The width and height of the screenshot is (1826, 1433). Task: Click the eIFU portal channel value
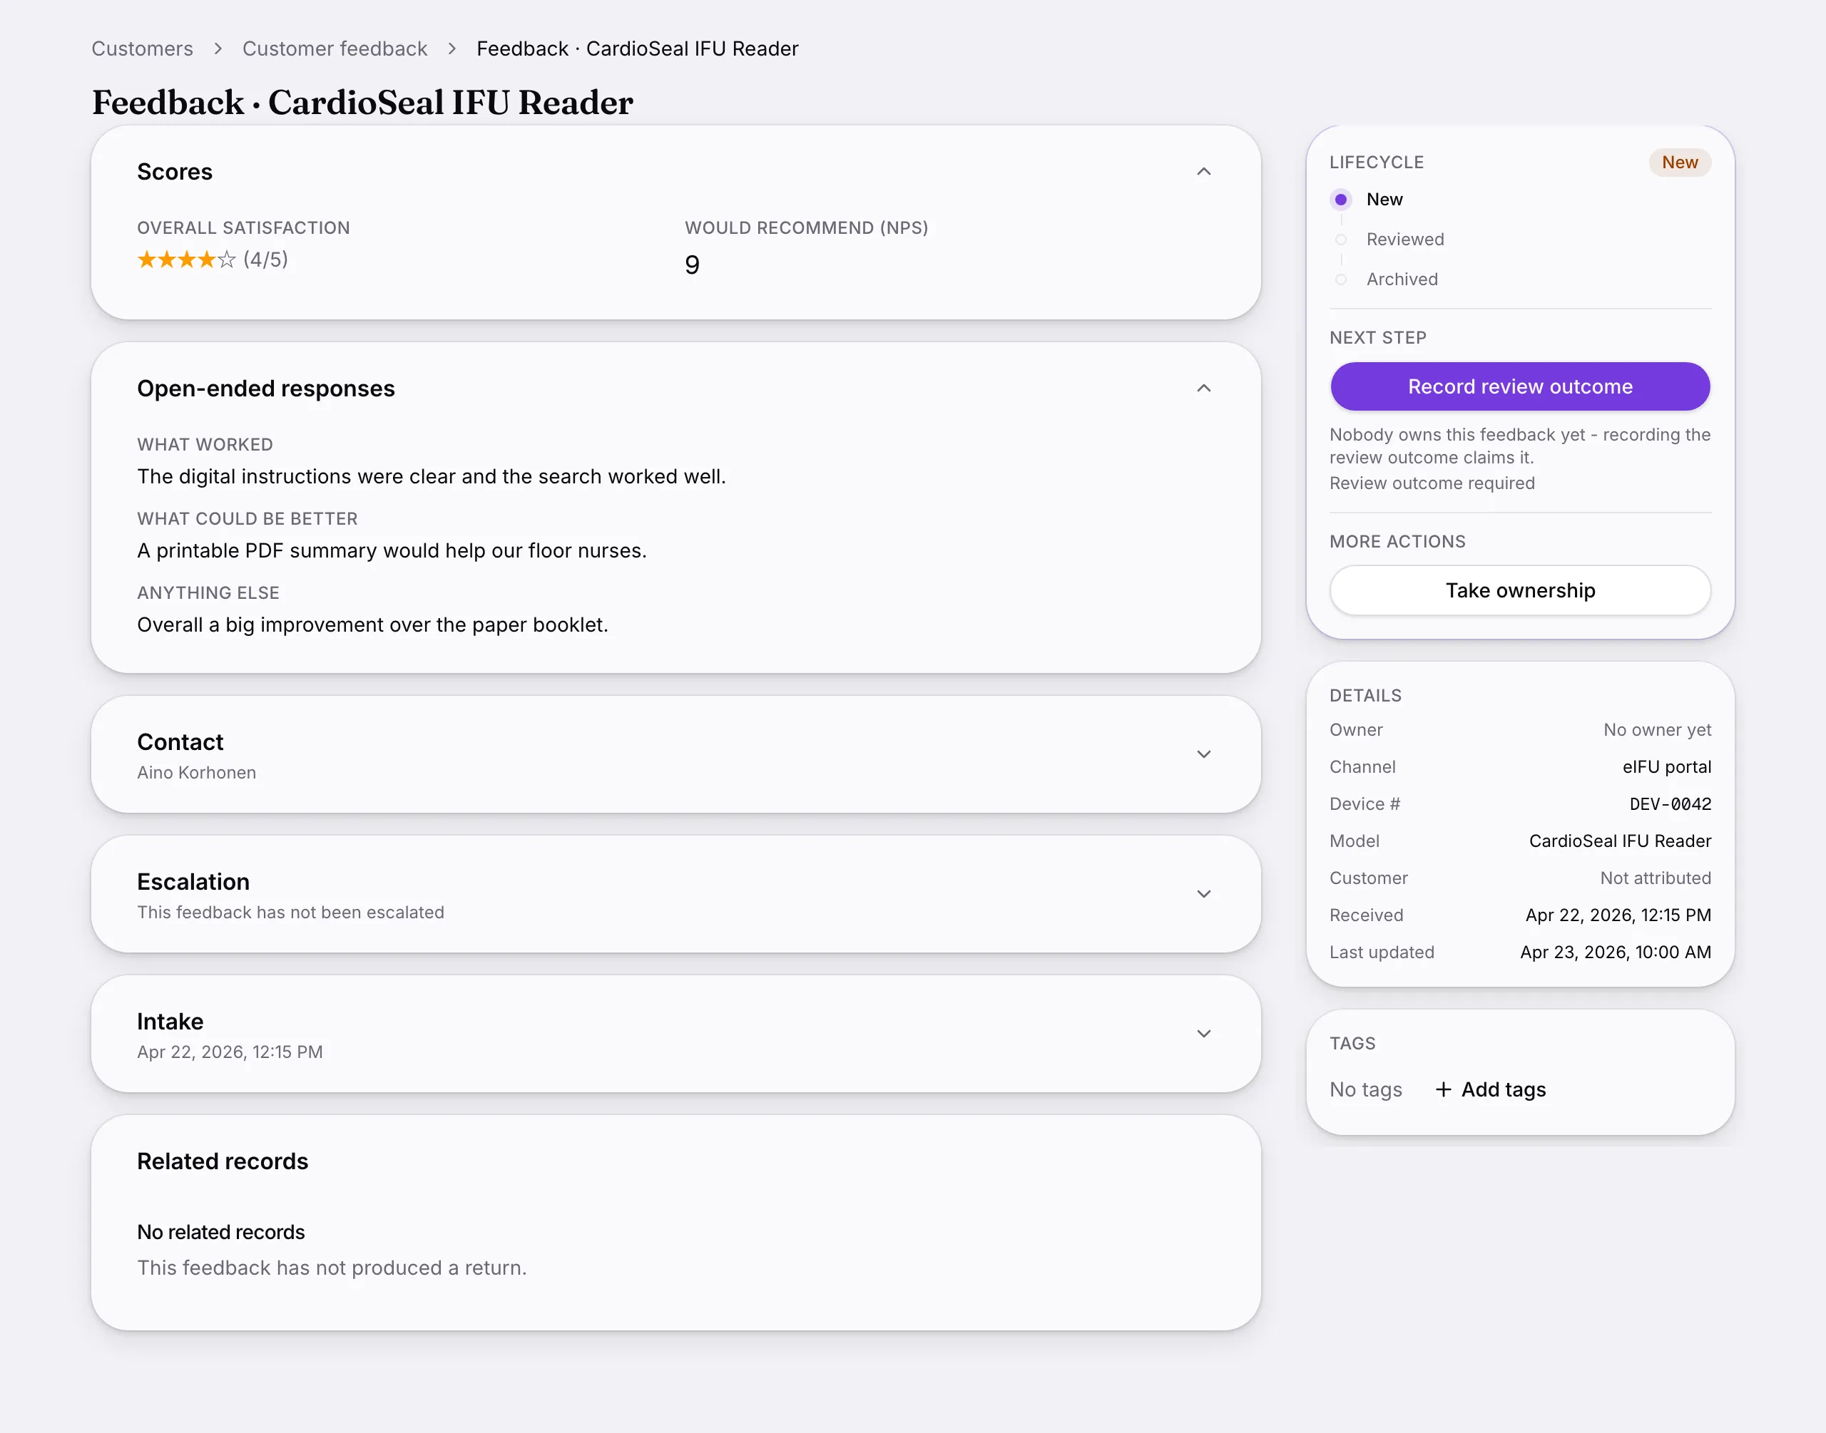(1666, 768)
